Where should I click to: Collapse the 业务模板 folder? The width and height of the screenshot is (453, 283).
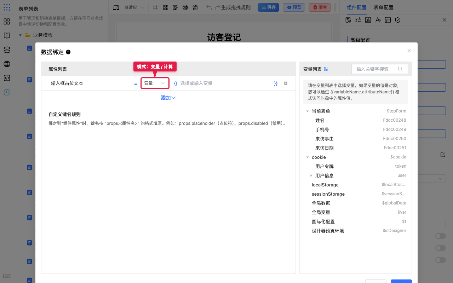point(20,35)
